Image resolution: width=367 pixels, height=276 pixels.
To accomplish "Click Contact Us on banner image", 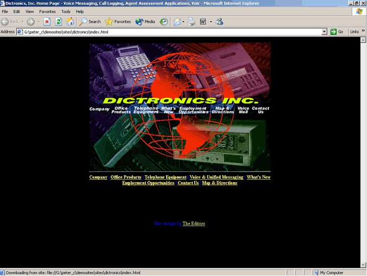I will click(260, 110).
